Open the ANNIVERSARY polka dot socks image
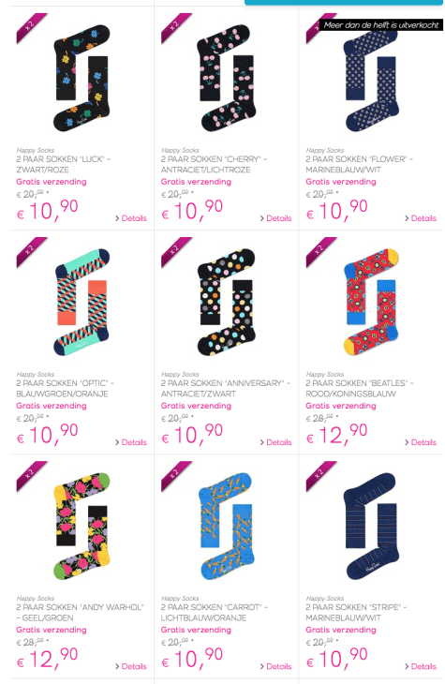This screenshot has height=684, width=445. [226, 303]
